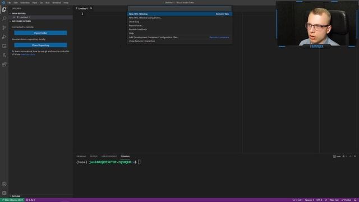Viewport: 359px width, 202px height.
Task: Open the Run menu
Action: [47, 3]
